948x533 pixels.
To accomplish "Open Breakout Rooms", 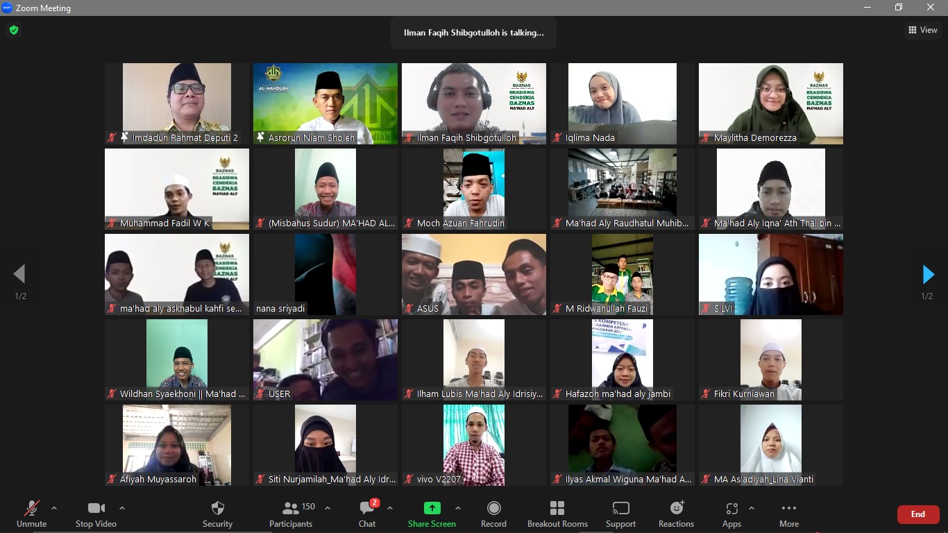I will [x=557, y=514].
